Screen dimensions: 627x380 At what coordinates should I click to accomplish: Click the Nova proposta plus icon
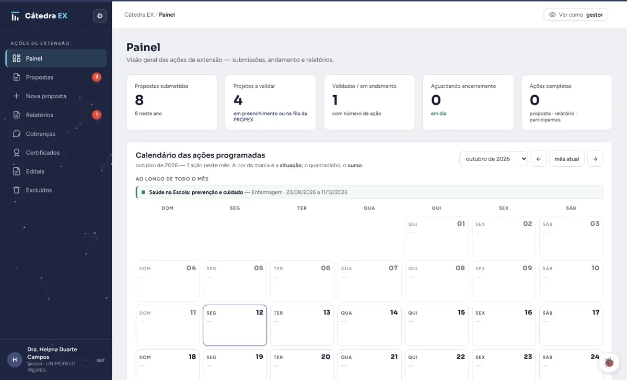tap(17, 96)
